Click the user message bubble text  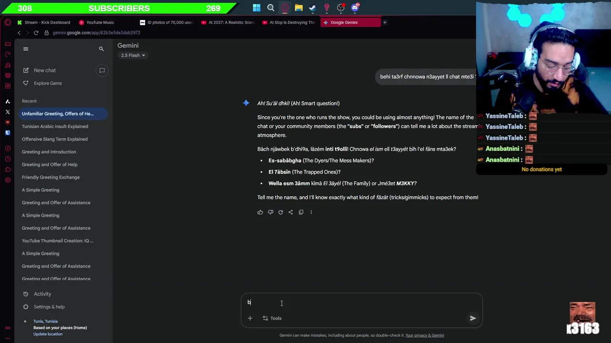428,77
